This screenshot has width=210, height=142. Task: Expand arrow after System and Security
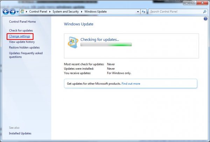pyautogui.click(x=82, y=12)
